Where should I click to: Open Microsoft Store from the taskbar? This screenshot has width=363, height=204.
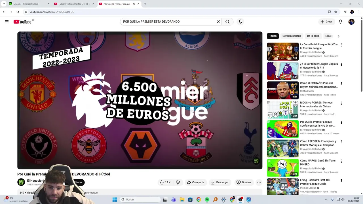pyautogui.click(x=190, y=199)
